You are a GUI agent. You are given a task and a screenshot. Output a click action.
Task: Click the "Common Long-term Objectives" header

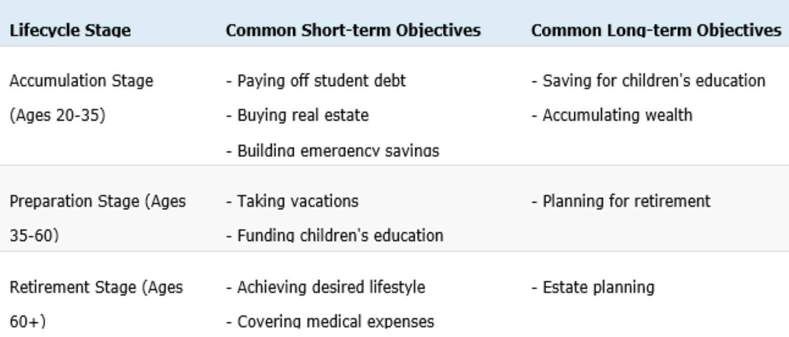point(656,30)
